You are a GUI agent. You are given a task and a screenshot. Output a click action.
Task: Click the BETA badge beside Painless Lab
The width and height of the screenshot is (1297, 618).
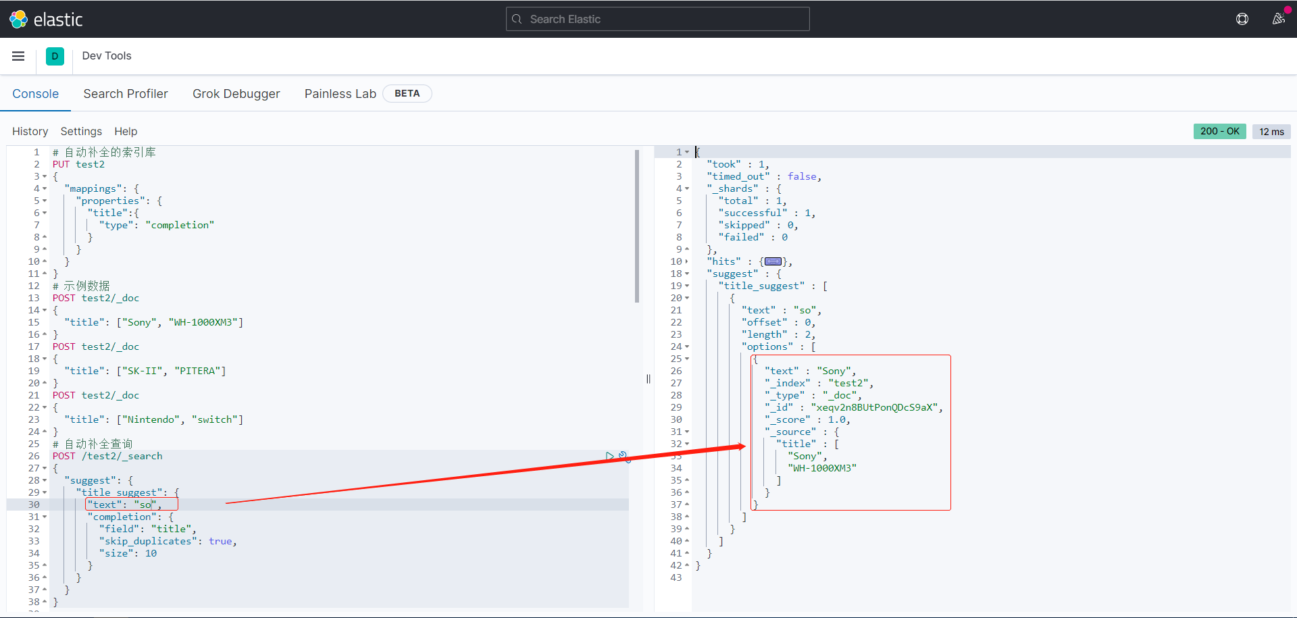(x=407, y=93)
